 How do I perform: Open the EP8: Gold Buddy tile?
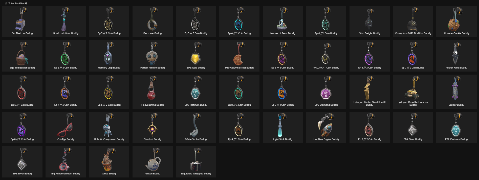(x=196, y=56)
